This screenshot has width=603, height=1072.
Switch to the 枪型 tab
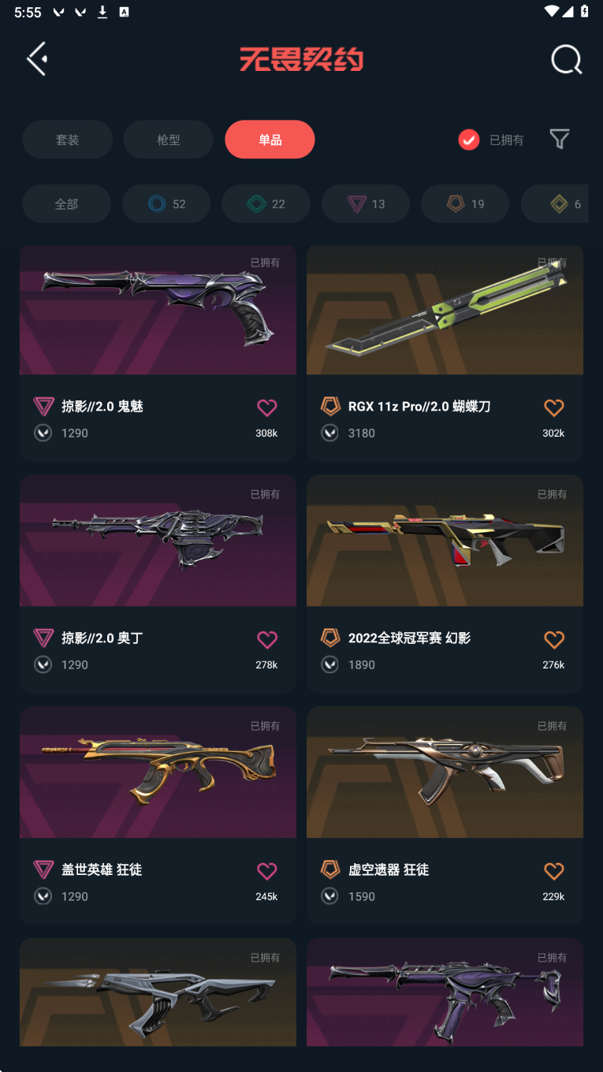[169, 140]
